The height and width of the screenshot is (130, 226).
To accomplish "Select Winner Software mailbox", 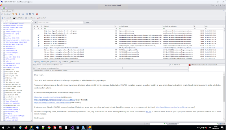I will pyautogui.click(x=12, y=101).
